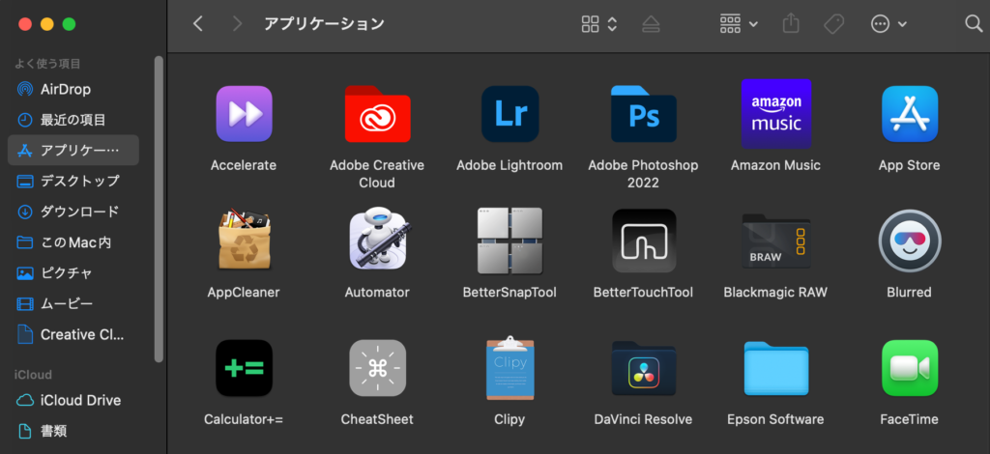
Task: Select the BetterTouchTool icon
Action: [x=643, y=241]
